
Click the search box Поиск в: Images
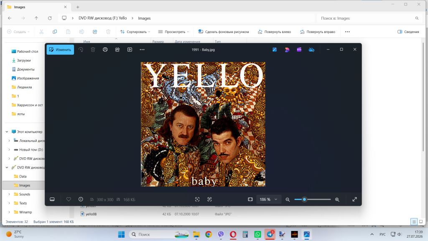[370, 18]
